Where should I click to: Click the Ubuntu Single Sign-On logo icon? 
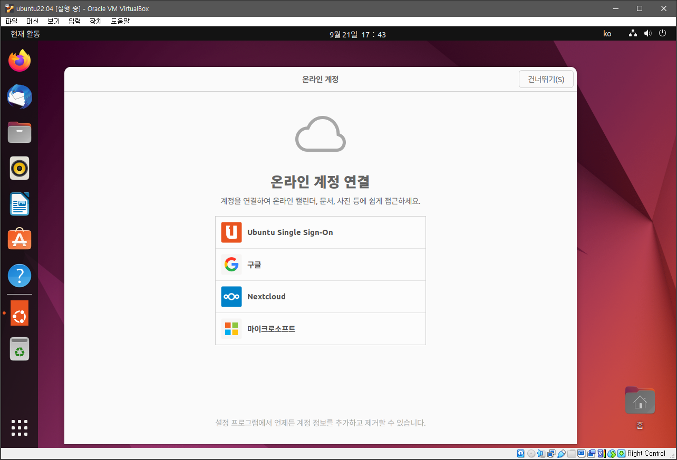click(231, 232)
